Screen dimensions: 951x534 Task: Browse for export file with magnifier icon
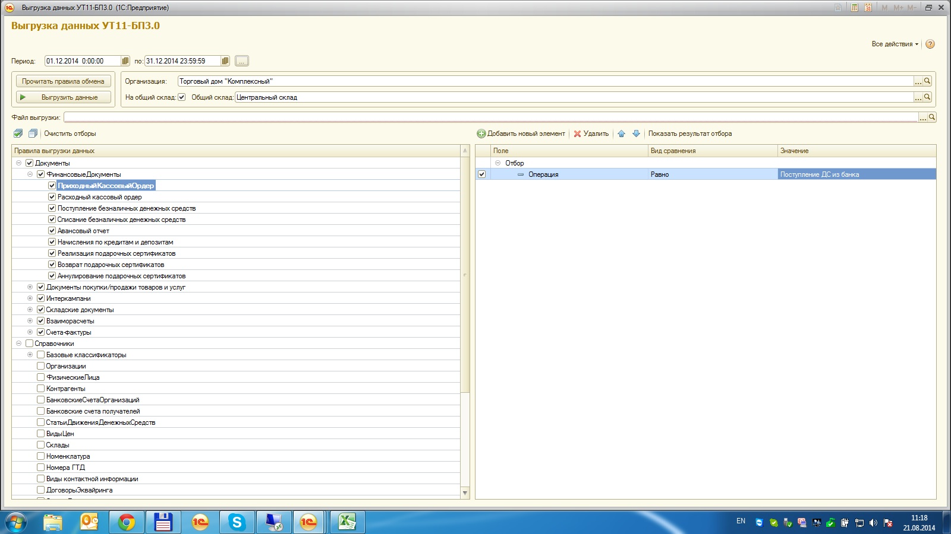pyautogui.click(x=932, y=117)
